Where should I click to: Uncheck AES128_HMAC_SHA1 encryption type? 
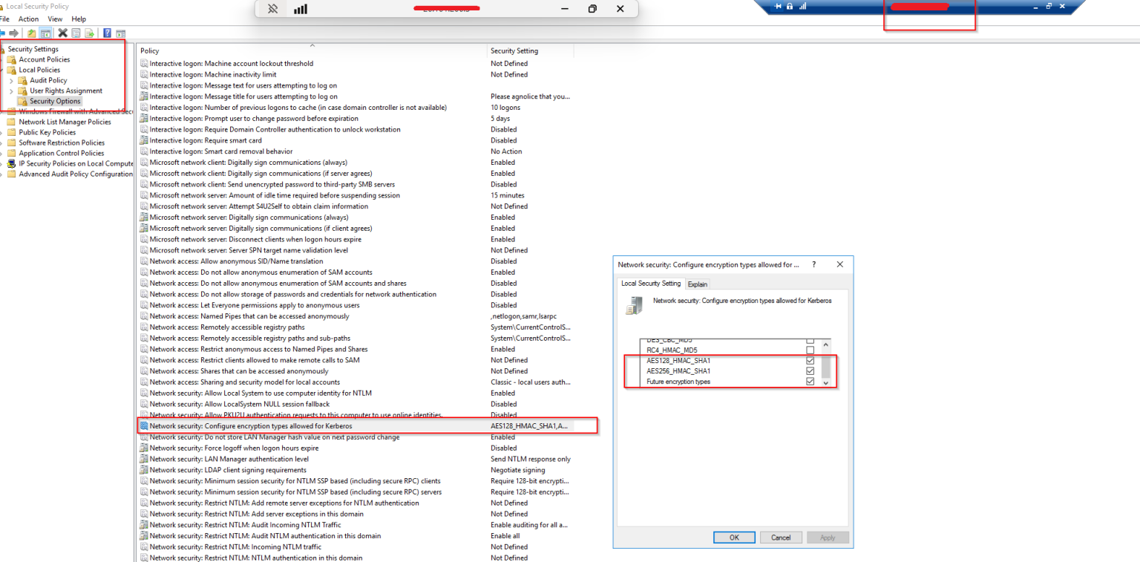tap(810, 360)
